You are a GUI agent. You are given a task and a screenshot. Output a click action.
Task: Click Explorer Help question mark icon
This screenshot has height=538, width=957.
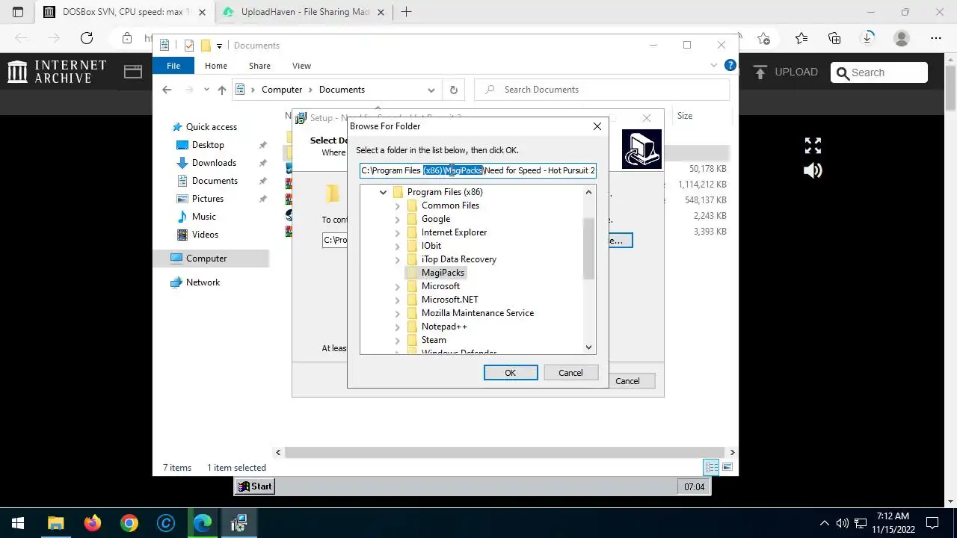coord(730,66)
